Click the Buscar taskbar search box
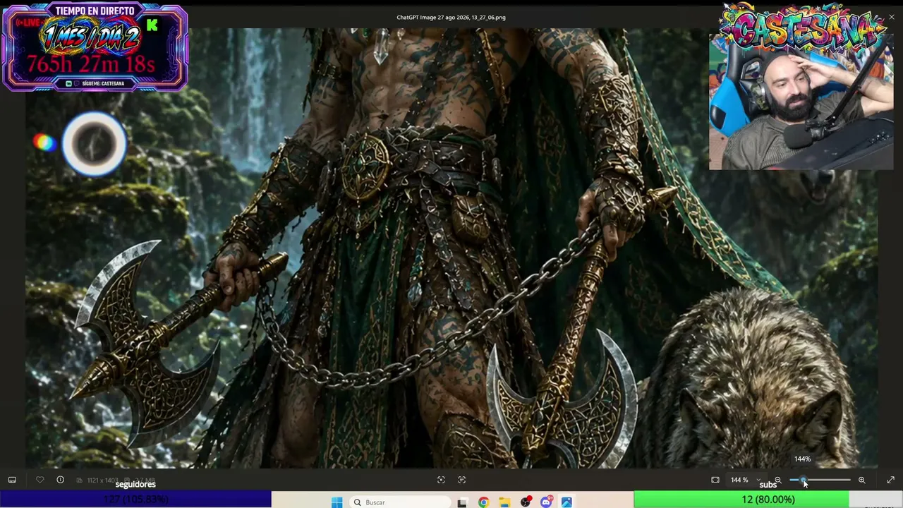The image size is (903, 508). point(401,502)
